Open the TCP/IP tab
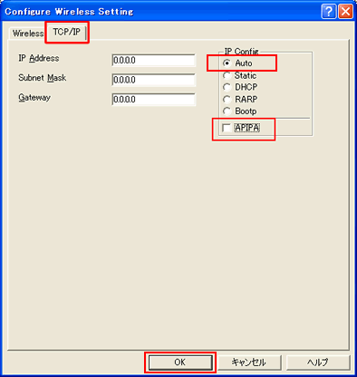The width and height of the screenshot is (357, 377). [x=67, y=32]
